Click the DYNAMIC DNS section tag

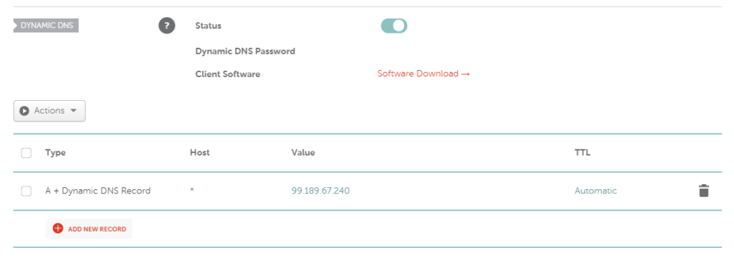pos(46,26)
